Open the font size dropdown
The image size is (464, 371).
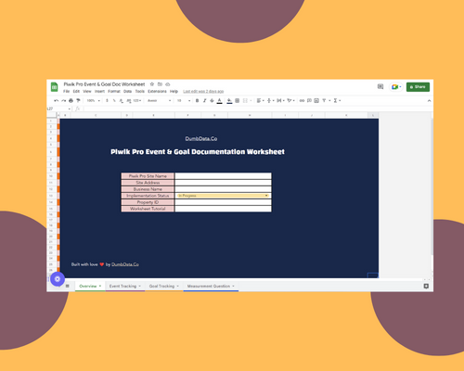coord(184,100)
